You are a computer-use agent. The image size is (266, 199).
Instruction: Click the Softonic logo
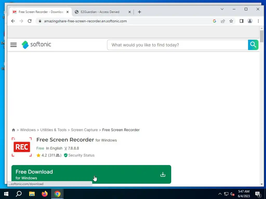36,45
